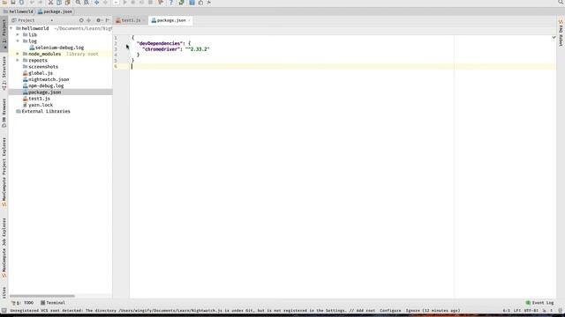565x317 pixels.
Task: Toggle the 1: Project tool window stripe
Action: click(x=4, y=33)
